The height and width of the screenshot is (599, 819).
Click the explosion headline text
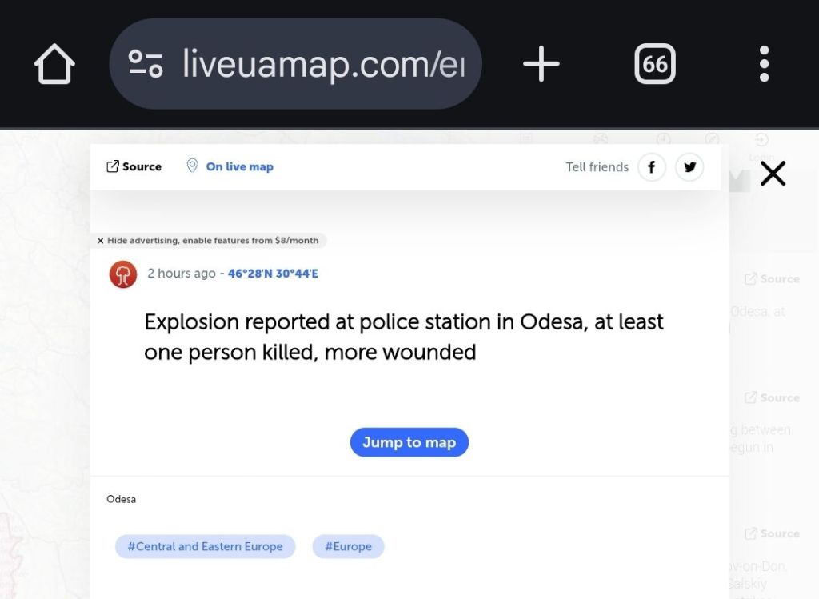[404, 337]
